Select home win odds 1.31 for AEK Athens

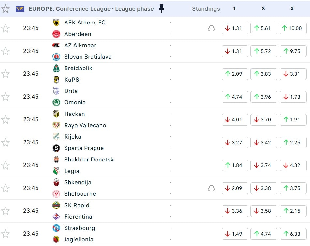tap(235, 28)
